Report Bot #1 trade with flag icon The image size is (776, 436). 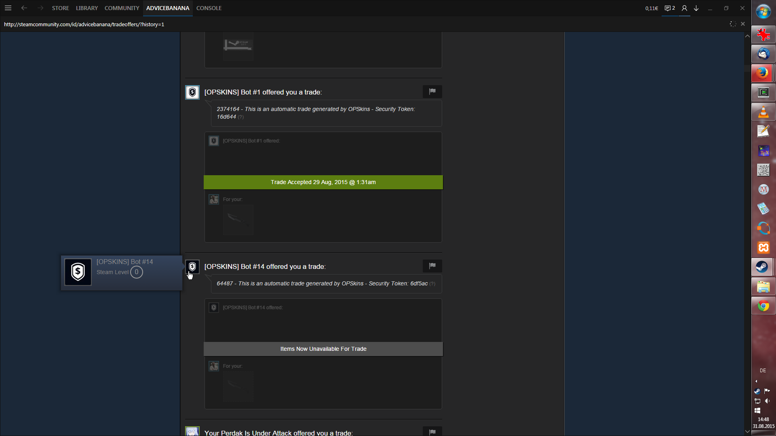(x=432, y=92)
